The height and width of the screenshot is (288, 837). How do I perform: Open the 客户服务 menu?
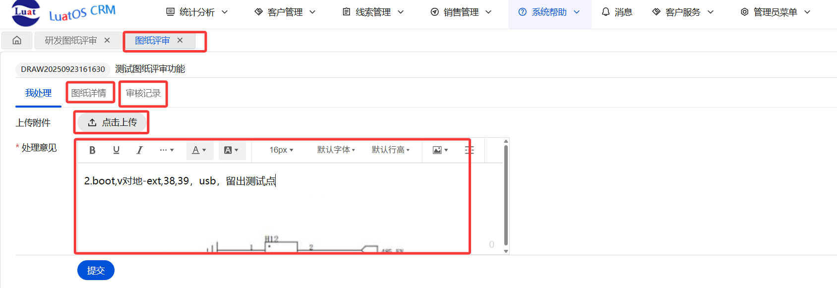point(683,12)
